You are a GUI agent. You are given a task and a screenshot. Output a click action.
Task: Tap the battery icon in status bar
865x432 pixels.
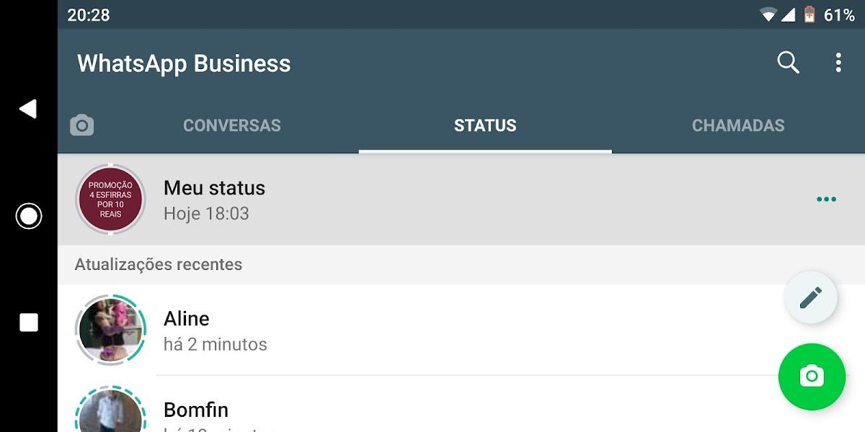(x=809, y=14)
